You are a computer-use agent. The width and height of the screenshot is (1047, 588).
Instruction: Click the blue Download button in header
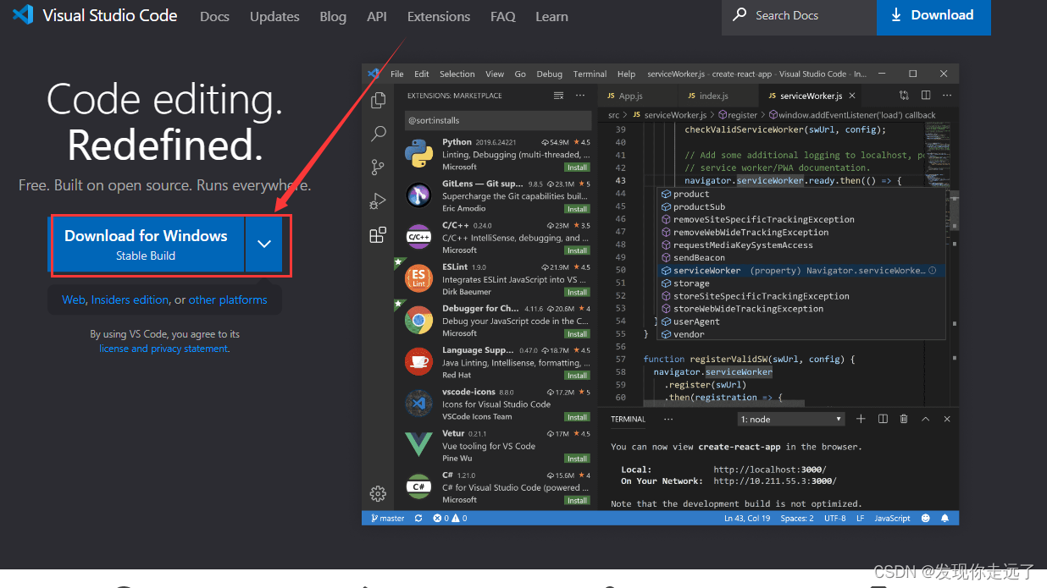coord(933,16)
